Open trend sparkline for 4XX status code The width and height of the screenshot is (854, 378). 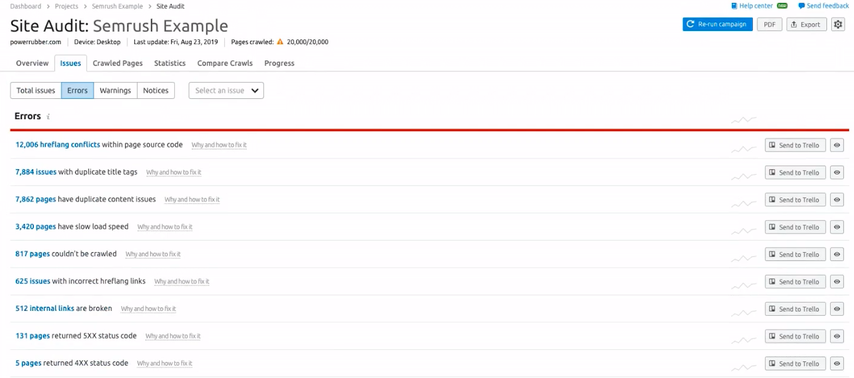[743, 367]
